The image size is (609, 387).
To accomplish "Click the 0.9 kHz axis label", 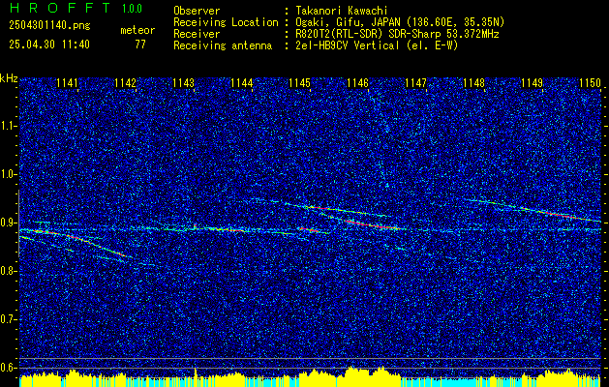I will point(7,223).
